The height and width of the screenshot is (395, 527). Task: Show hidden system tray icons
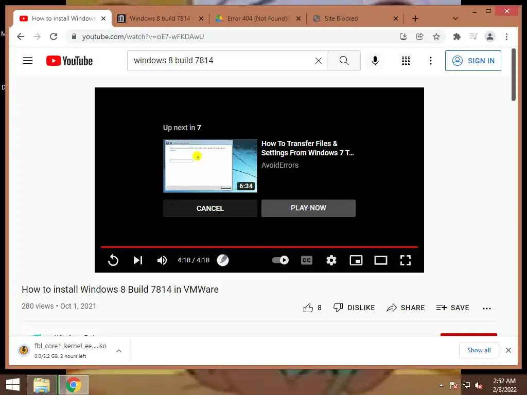click(441, 385)
